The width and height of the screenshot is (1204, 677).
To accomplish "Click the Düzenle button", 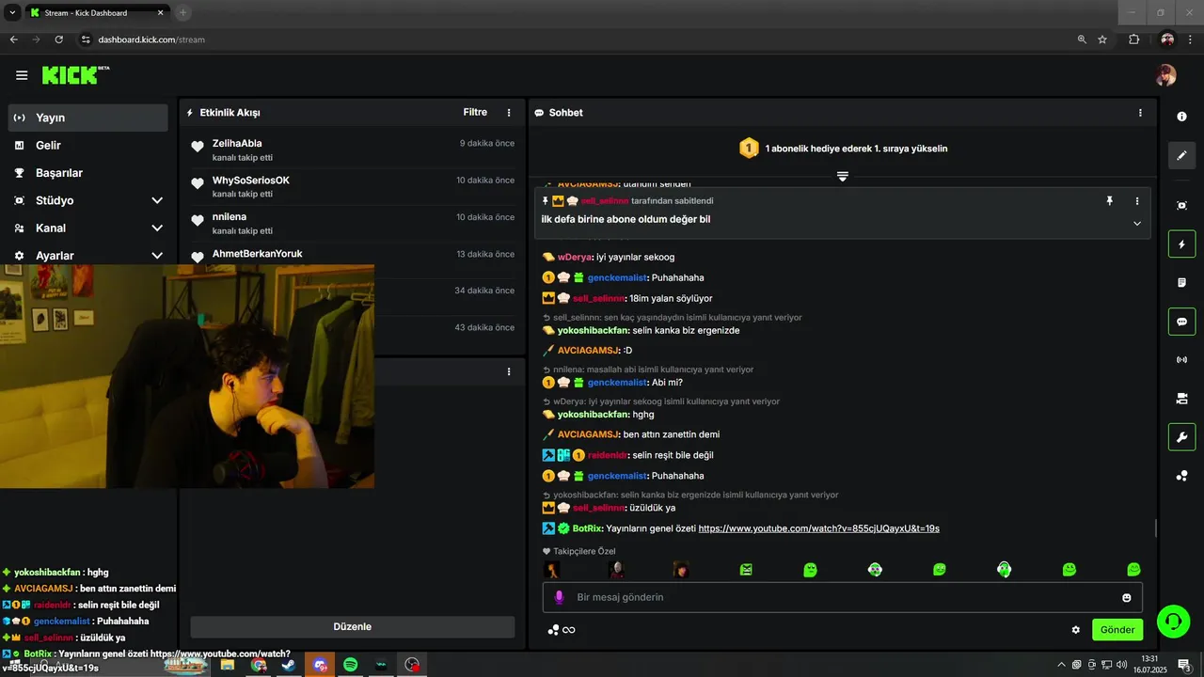I will pos(353,627).
